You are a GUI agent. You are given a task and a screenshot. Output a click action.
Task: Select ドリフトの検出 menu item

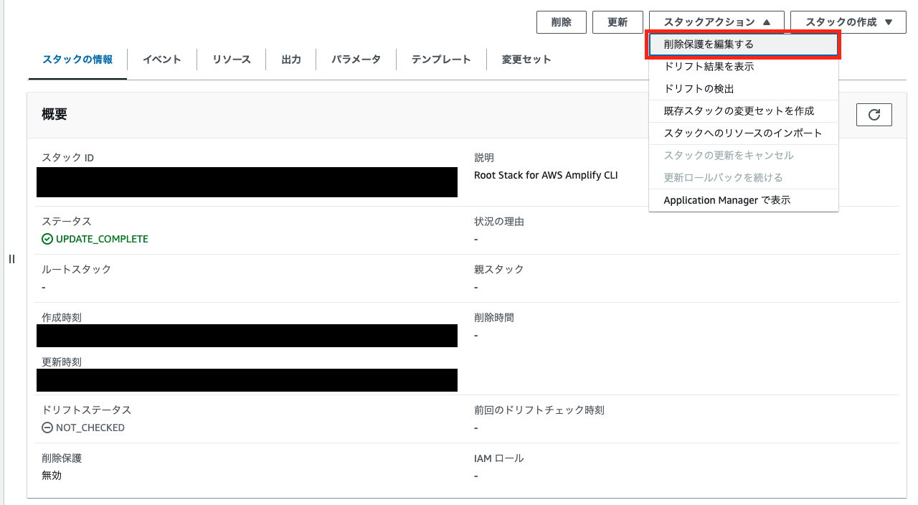click(744, 89)
